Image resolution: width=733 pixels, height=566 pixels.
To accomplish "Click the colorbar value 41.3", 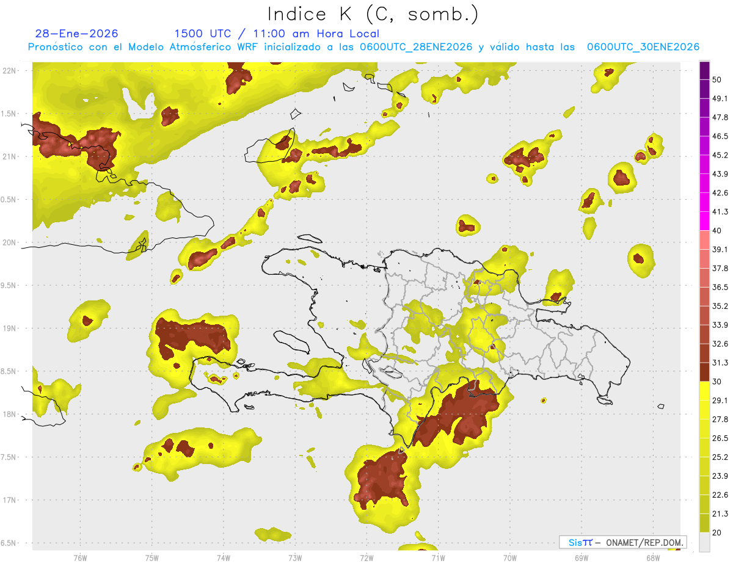I will (720, 212).
